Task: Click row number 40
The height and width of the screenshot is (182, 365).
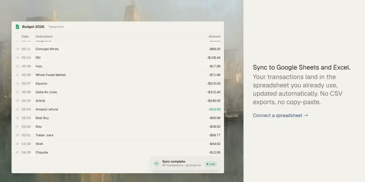Action: click(17, 153)
